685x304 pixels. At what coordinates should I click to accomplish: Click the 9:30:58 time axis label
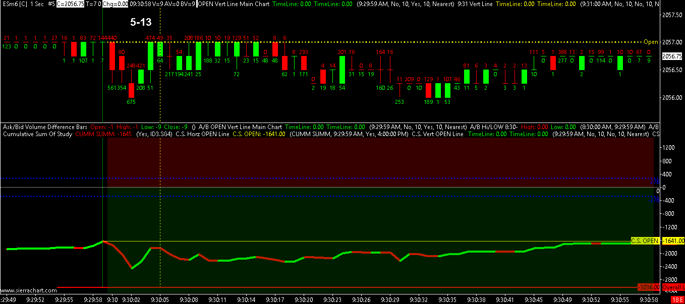(649, 299)
